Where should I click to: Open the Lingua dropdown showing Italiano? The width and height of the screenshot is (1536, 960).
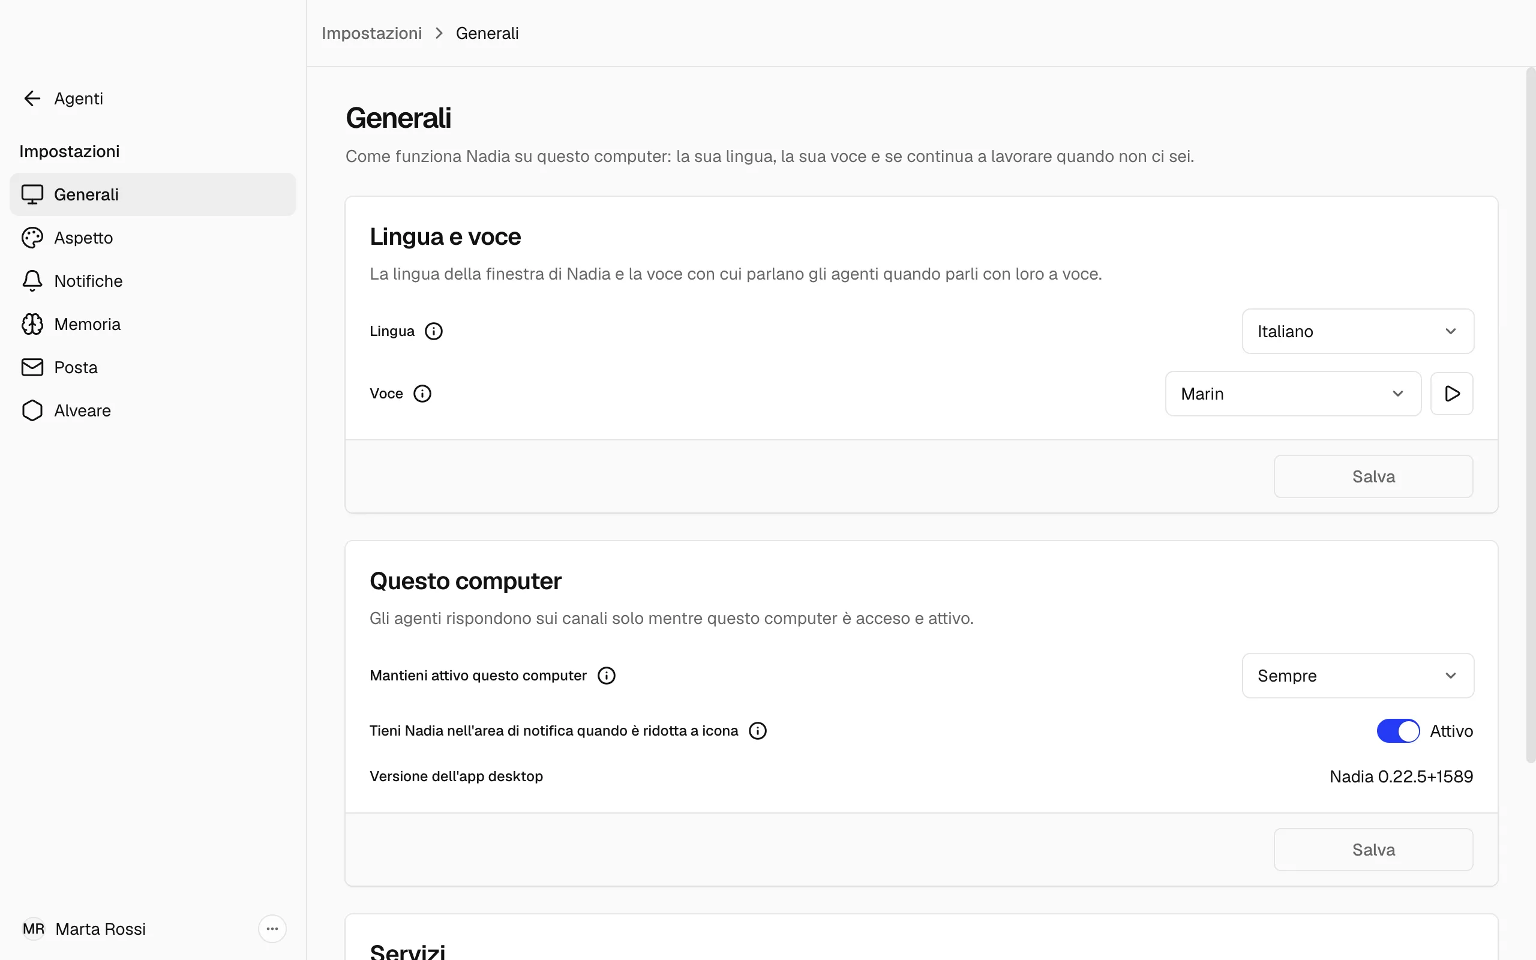(x=1358, y=331)
